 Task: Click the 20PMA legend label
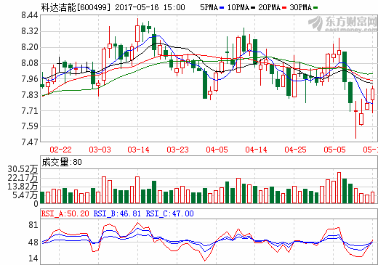[x=269, y=7]
